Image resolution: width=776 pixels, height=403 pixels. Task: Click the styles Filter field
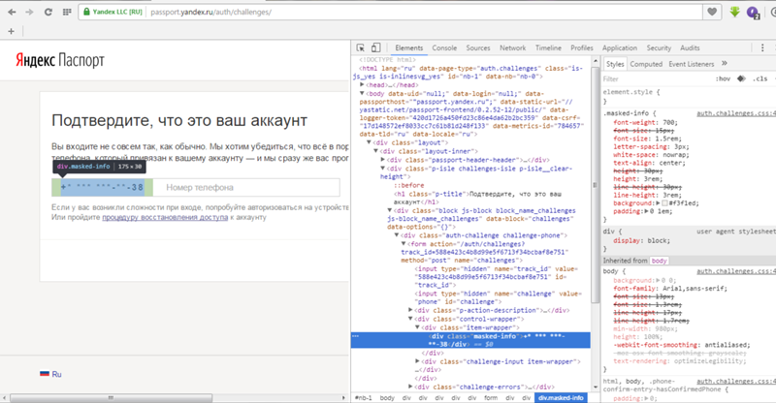coord(653,78)
